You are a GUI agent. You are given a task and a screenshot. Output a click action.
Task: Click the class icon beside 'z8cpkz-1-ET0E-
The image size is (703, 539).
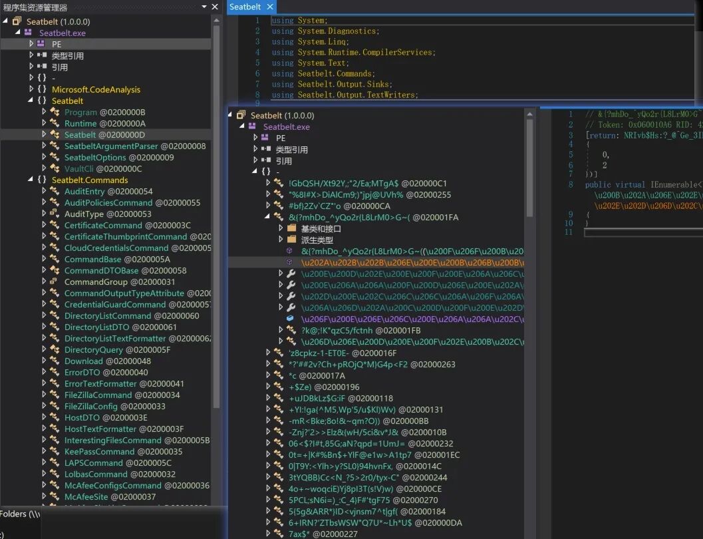tap(279, 353)
